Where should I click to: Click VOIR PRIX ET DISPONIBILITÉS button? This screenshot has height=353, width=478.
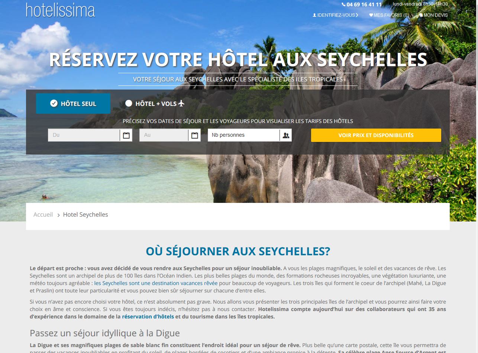coord(376,135)
